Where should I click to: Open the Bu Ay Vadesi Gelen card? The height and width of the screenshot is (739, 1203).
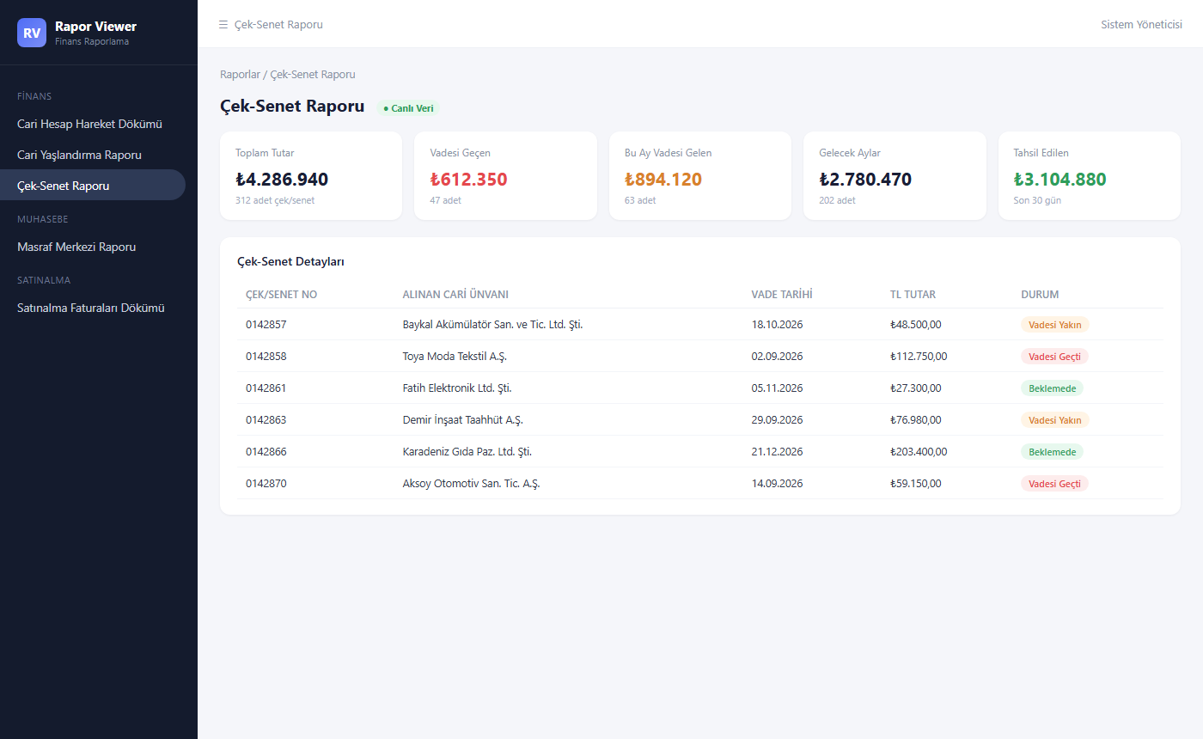pos(700,175)
